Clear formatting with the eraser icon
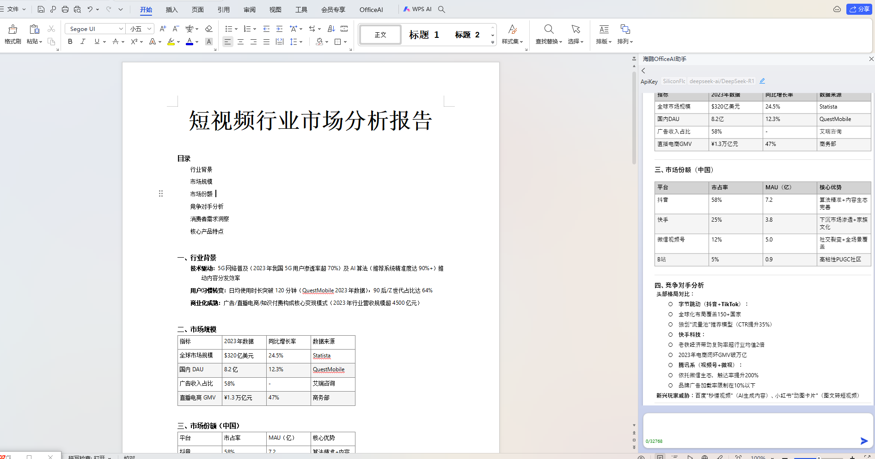This screenshot has height=459, width=875. tap(208, 29)
